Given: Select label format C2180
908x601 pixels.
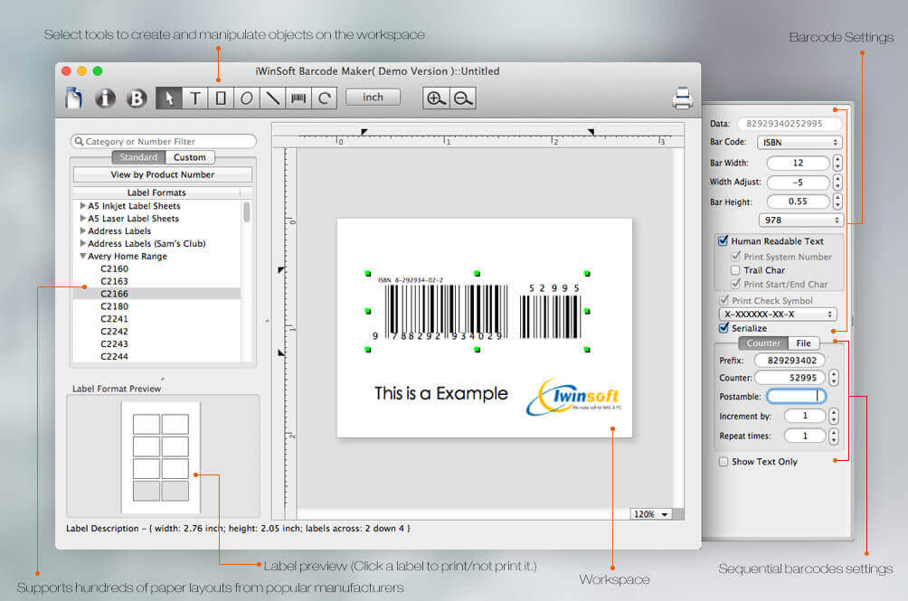Looking at the screenshot, I should click(114, 306).
